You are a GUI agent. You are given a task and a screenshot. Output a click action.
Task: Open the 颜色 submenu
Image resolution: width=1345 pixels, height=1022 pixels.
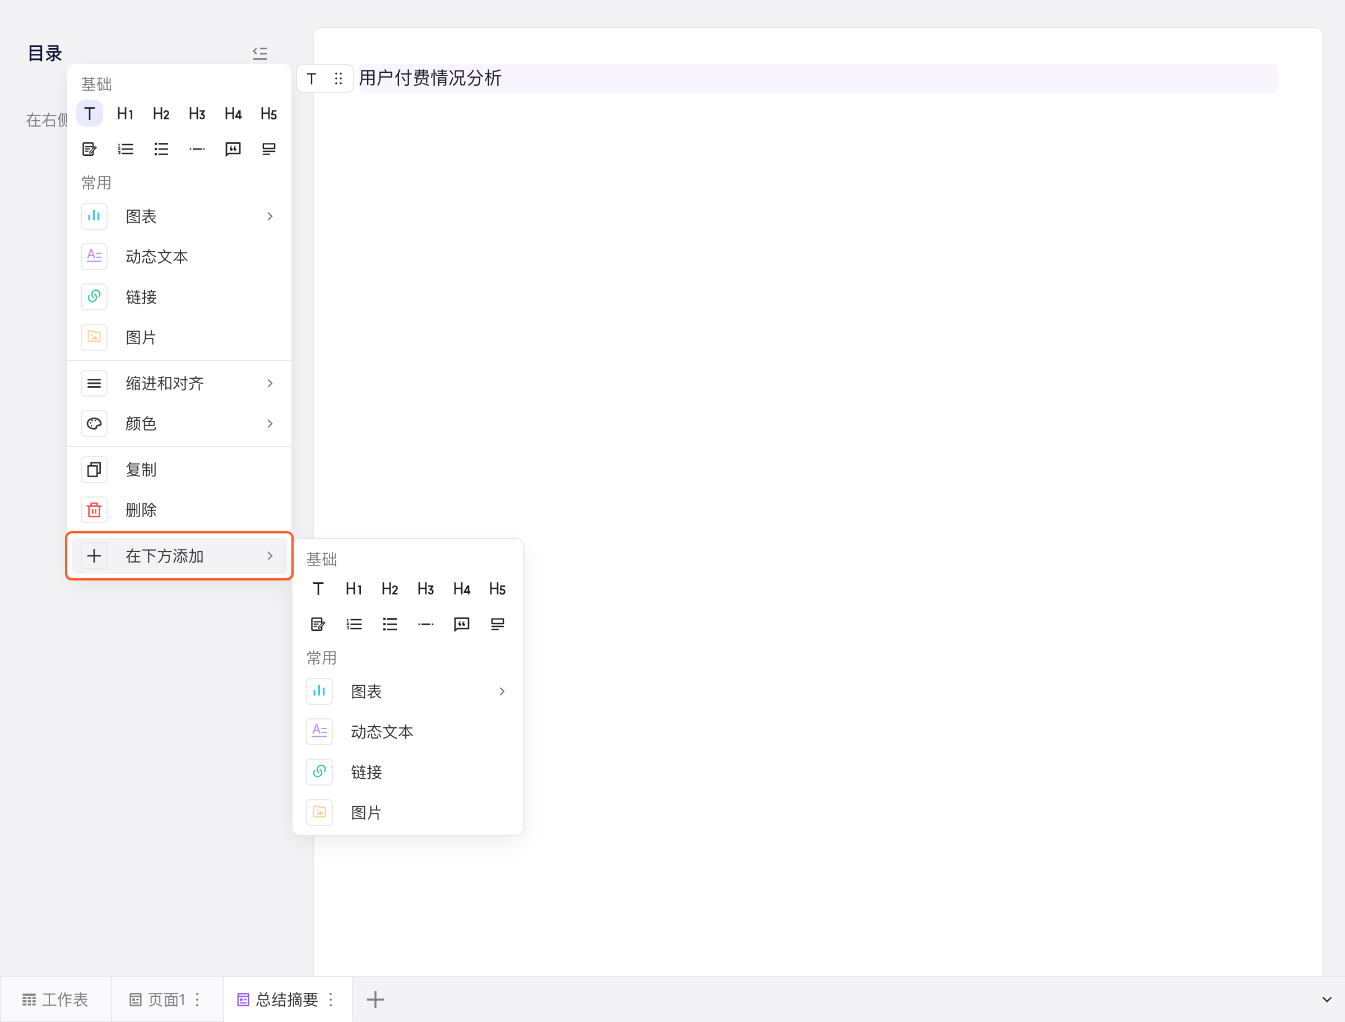tap(179, 424)
